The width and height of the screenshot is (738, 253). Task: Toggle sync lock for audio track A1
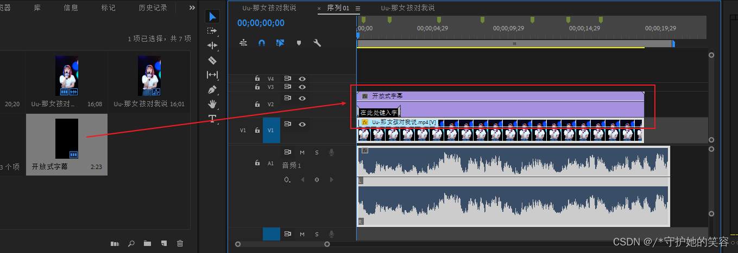point(288,152)
